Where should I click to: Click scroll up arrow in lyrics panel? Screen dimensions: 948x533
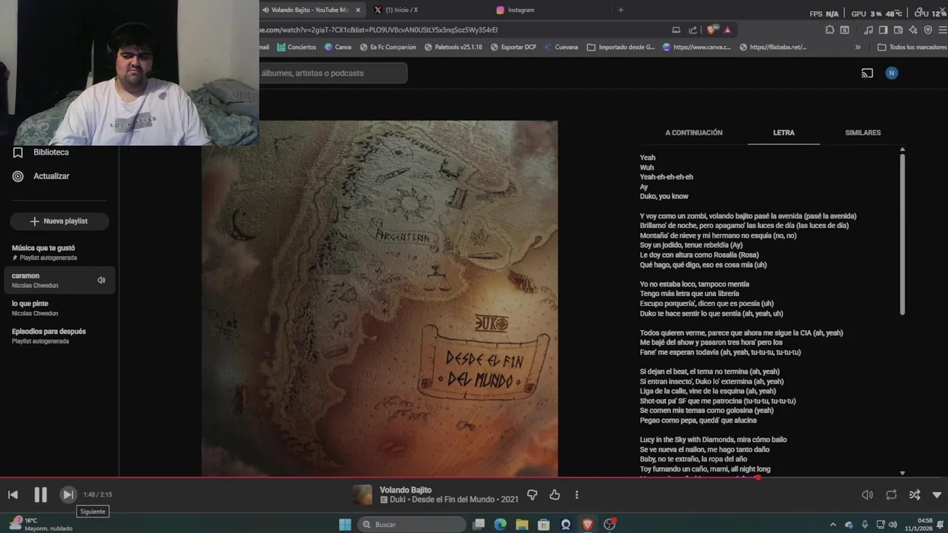click(x=902, y=150)
